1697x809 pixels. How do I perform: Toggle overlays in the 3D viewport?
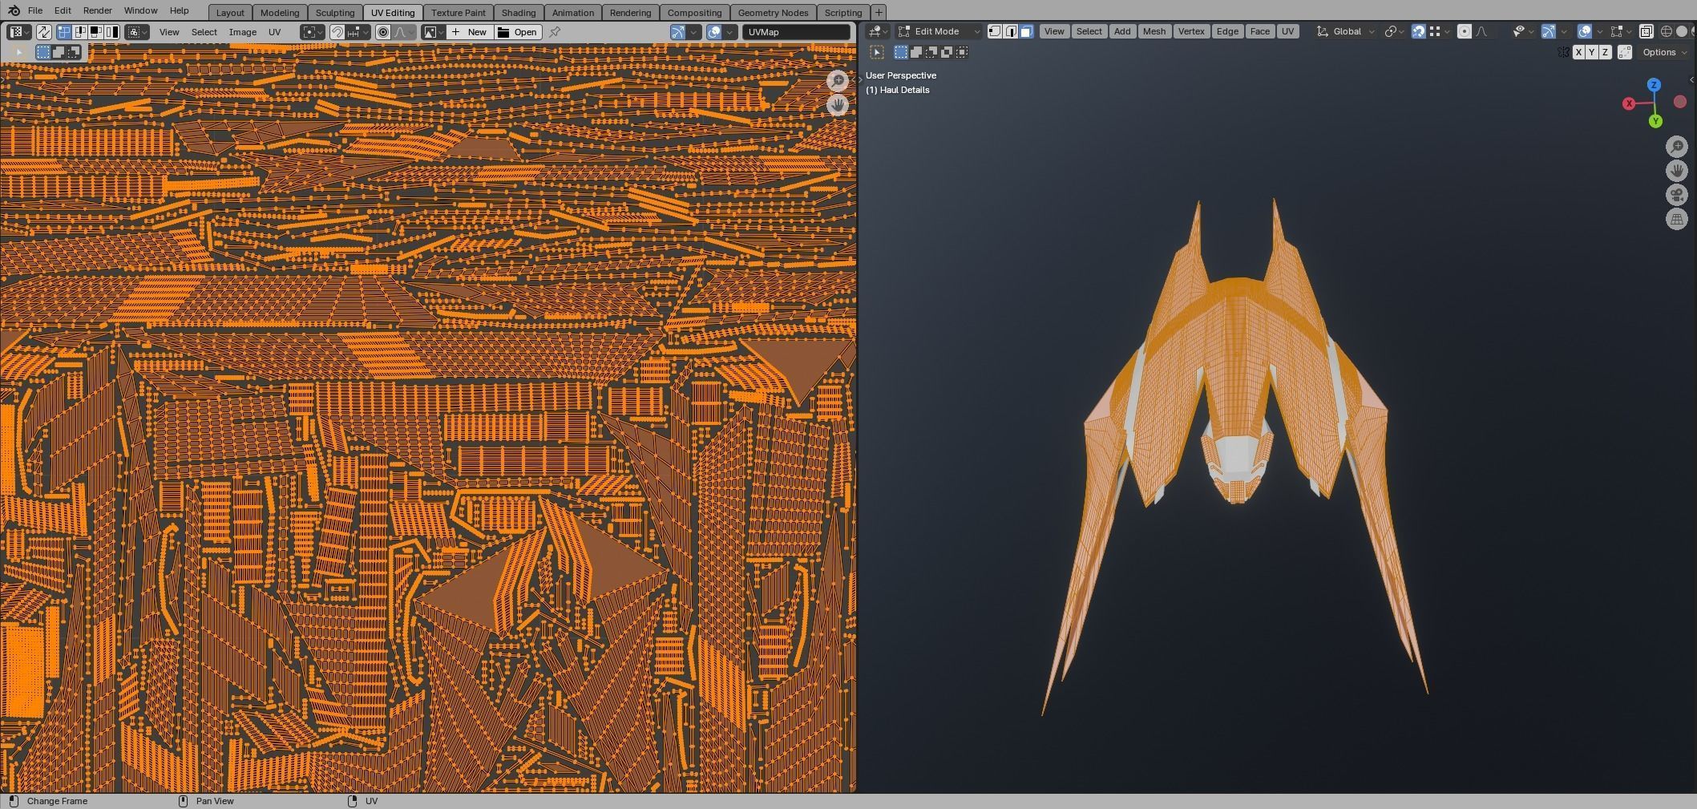[x=1585, y=31]
